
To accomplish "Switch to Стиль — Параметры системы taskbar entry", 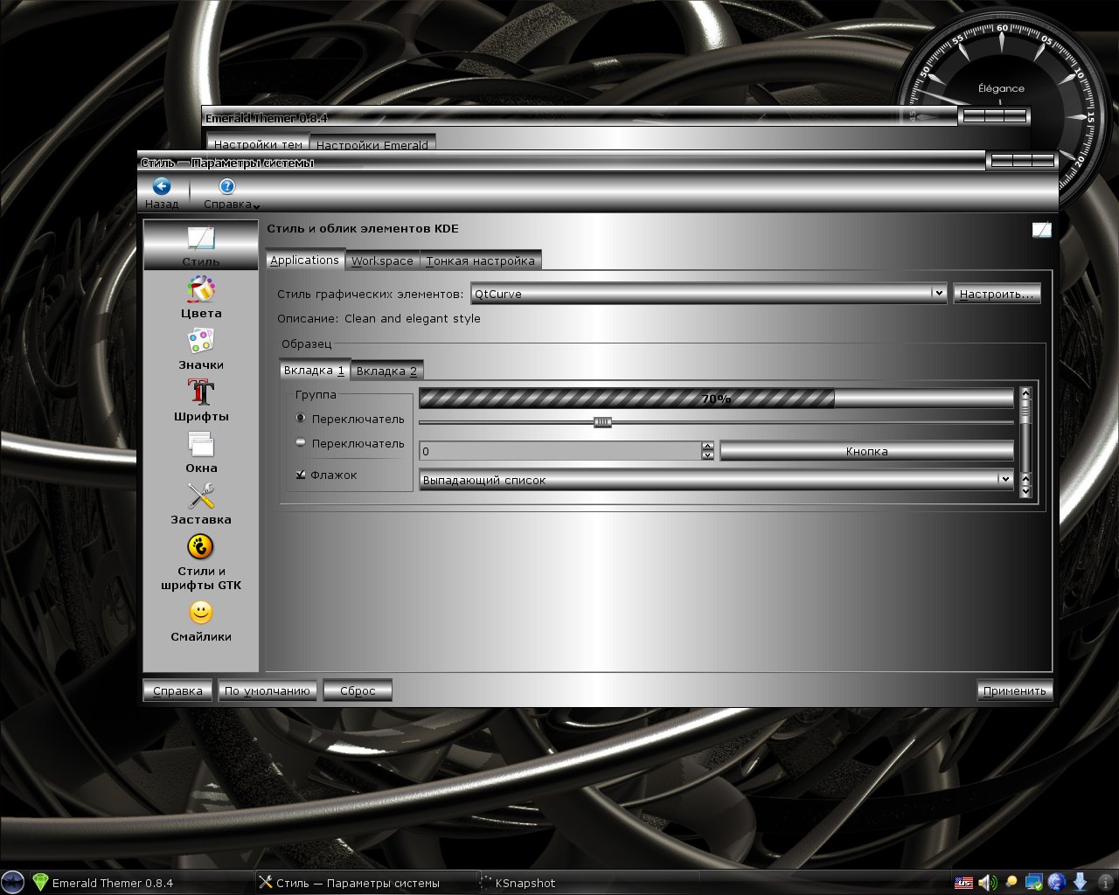I will coord(366,883).
